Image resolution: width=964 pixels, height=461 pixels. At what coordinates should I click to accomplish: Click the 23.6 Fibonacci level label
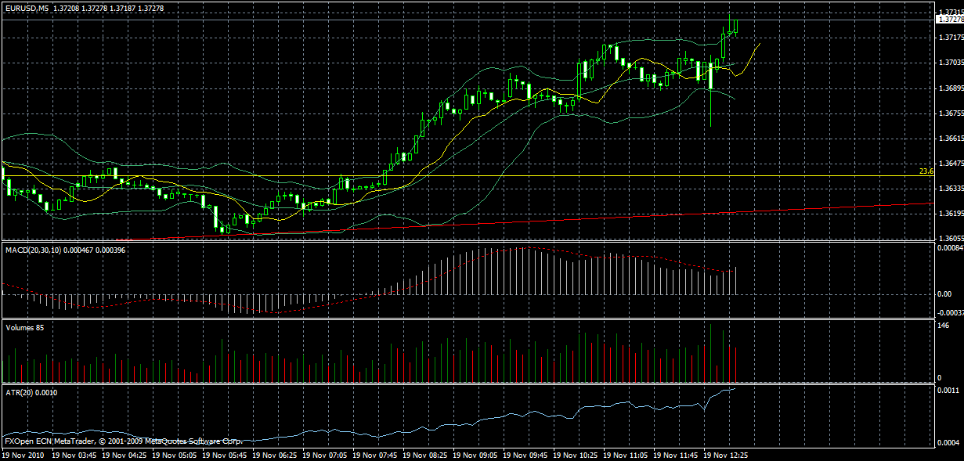click(926, 171)
